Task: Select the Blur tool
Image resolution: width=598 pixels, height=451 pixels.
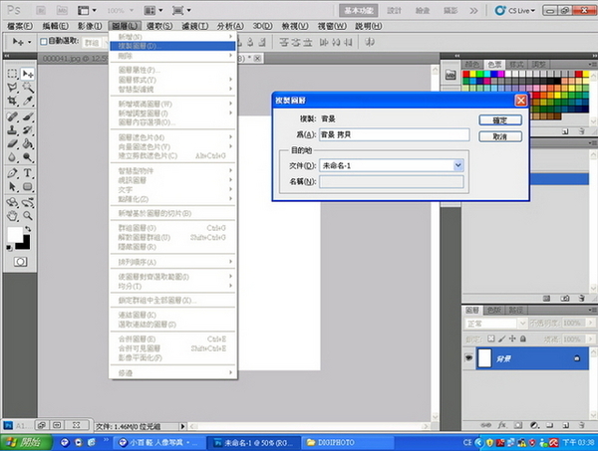Action: [12, 157]
